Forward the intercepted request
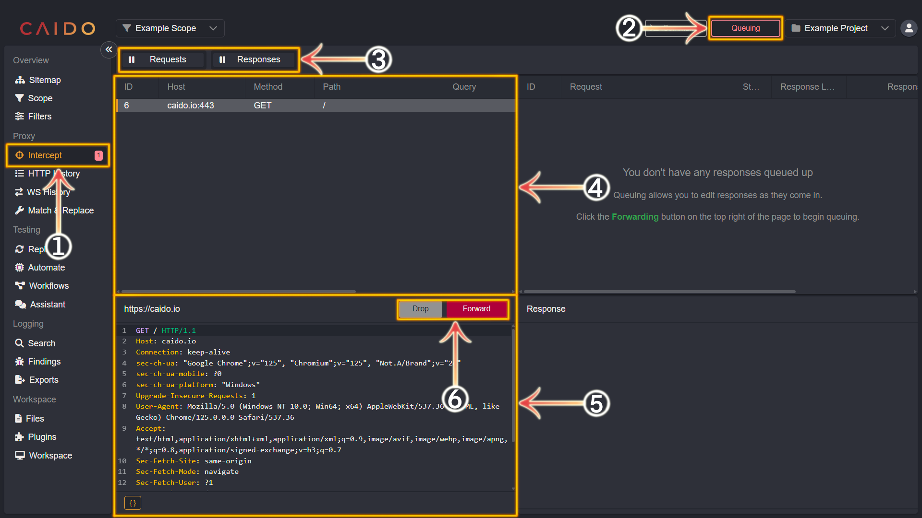 pos(476,309)
